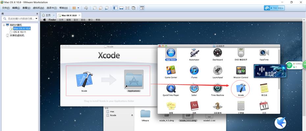Launch Automator from the Applications window

[x=194, y=53]
